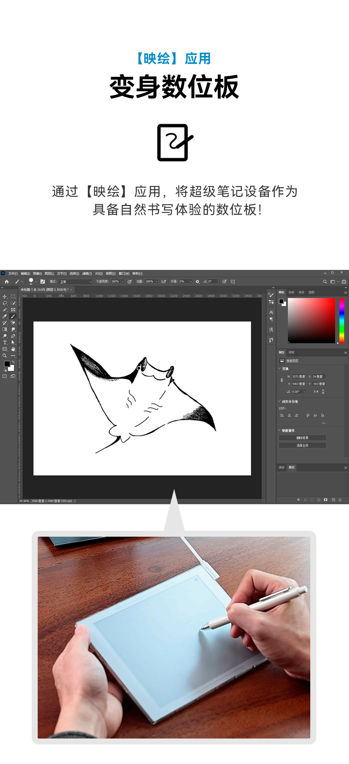Image resolution: width=349 pixels, height=764 pixels.
Task: Toggle the W/H link constraint icon
Action: (282, 380)
